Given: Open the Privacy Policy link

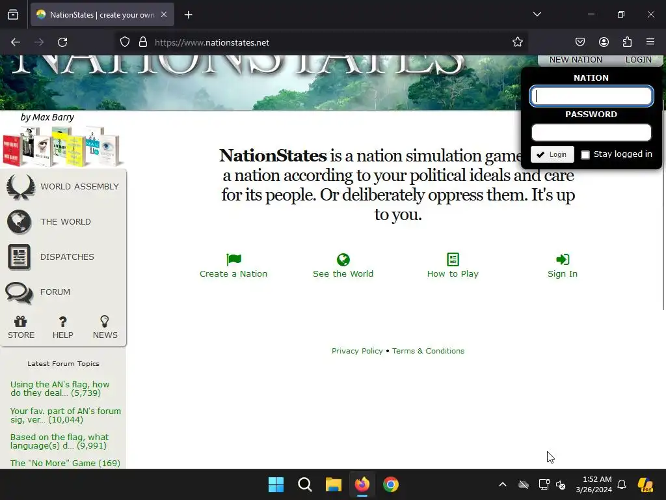Looking at the screenshot, I should pos(357,351).
